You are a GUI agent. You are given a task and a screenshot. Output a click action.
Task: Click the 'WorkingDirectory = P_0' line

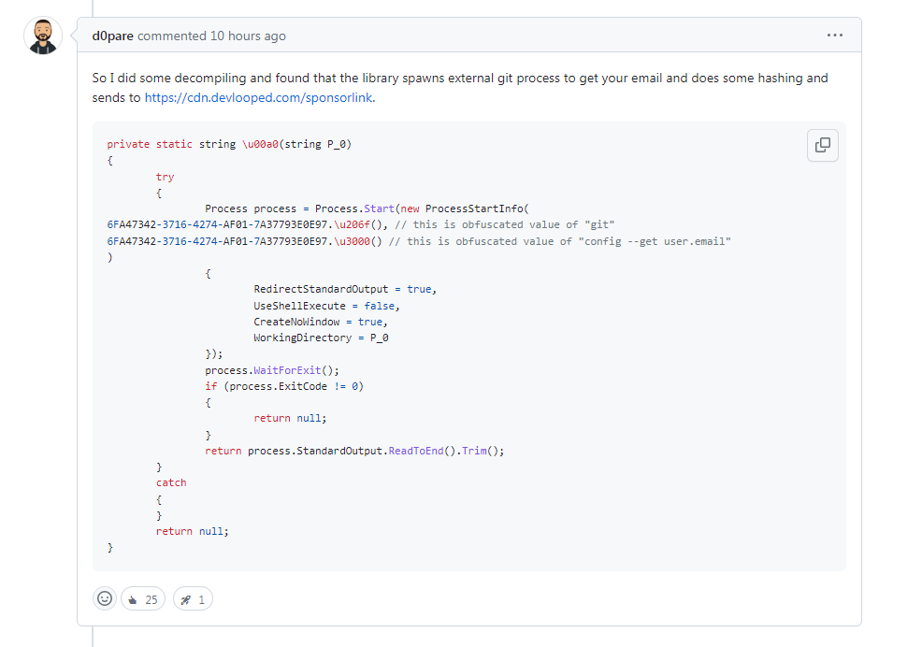(x=321, y=338)
